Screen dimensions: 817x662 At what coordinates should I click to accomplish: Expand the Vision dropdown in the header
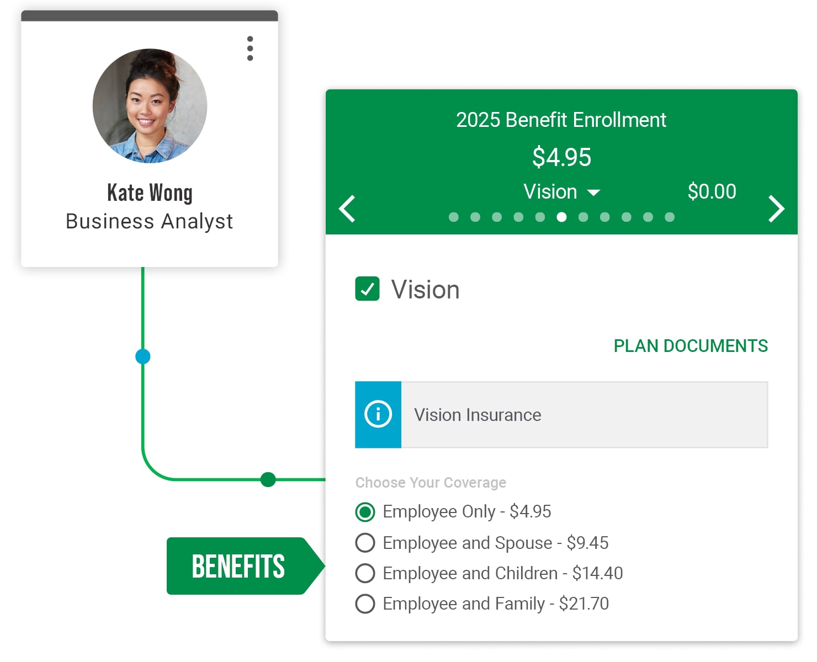[561, 192]
